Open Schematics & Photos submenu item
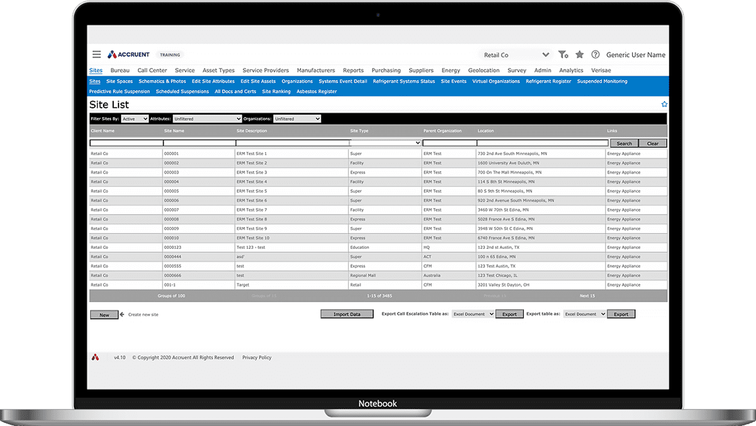This screenshot has width=756, height=426. (162, 81)
